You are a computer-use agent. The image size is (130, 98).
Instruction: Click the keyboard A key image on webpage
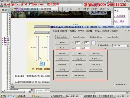42,63
